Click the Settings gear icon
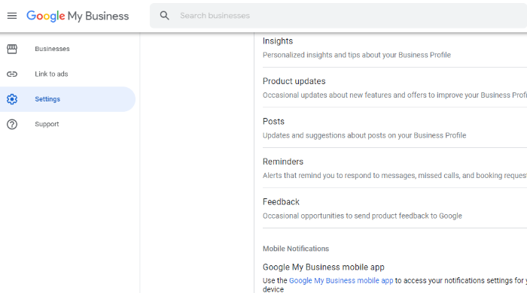Screen dimensions: 527x293 pos(12,99)
